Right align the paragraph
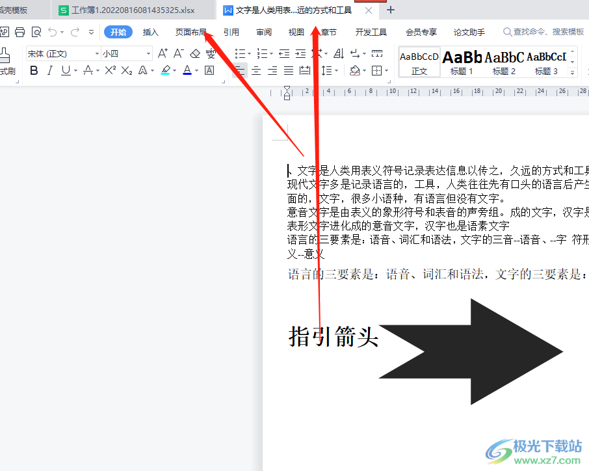 coord(272,70)
